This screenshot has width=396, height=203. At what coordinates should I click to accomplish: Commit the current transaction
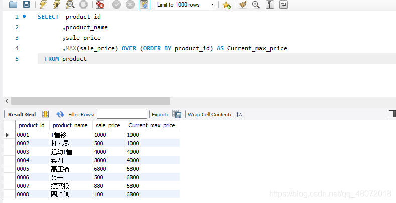(x=116, y=5)
